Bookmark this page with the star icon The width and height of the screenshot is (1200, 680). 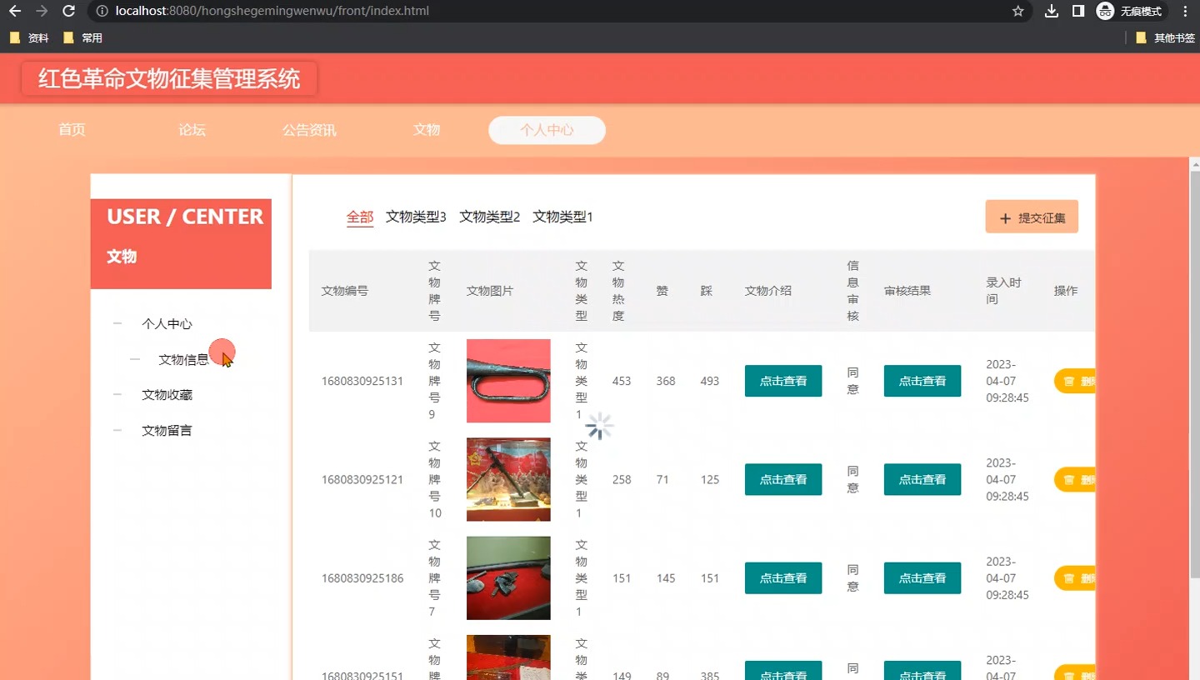[x=1017, y=12]
